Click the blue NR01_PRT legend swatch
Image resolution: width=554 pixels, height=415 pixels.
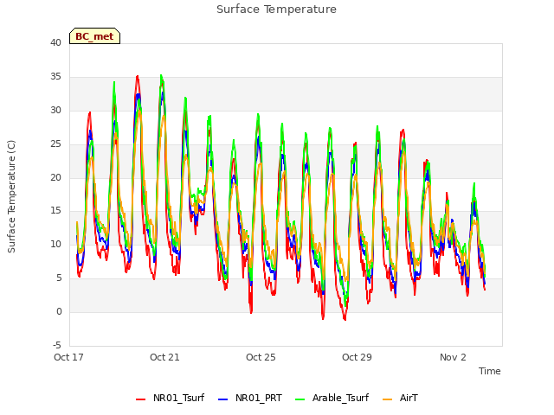click(x=223, y=399)
